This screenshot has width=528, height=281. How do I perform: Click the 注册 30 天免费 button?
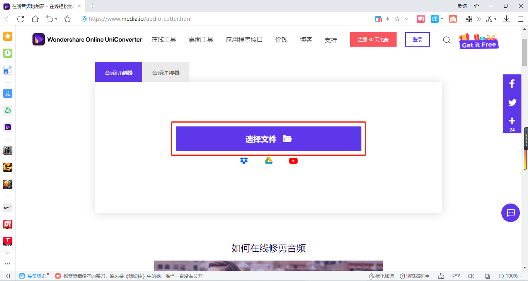[373, 39]
